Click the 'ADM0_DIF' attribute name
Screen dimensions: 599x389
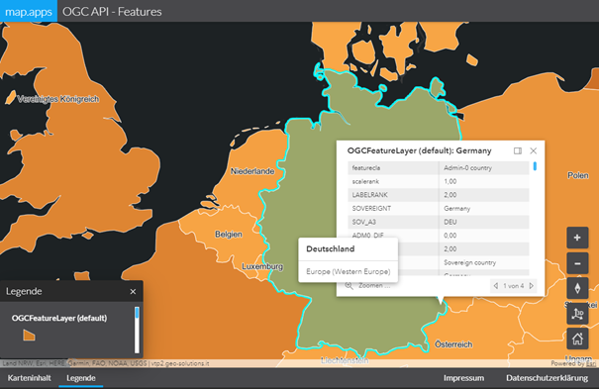coord(367,236)
